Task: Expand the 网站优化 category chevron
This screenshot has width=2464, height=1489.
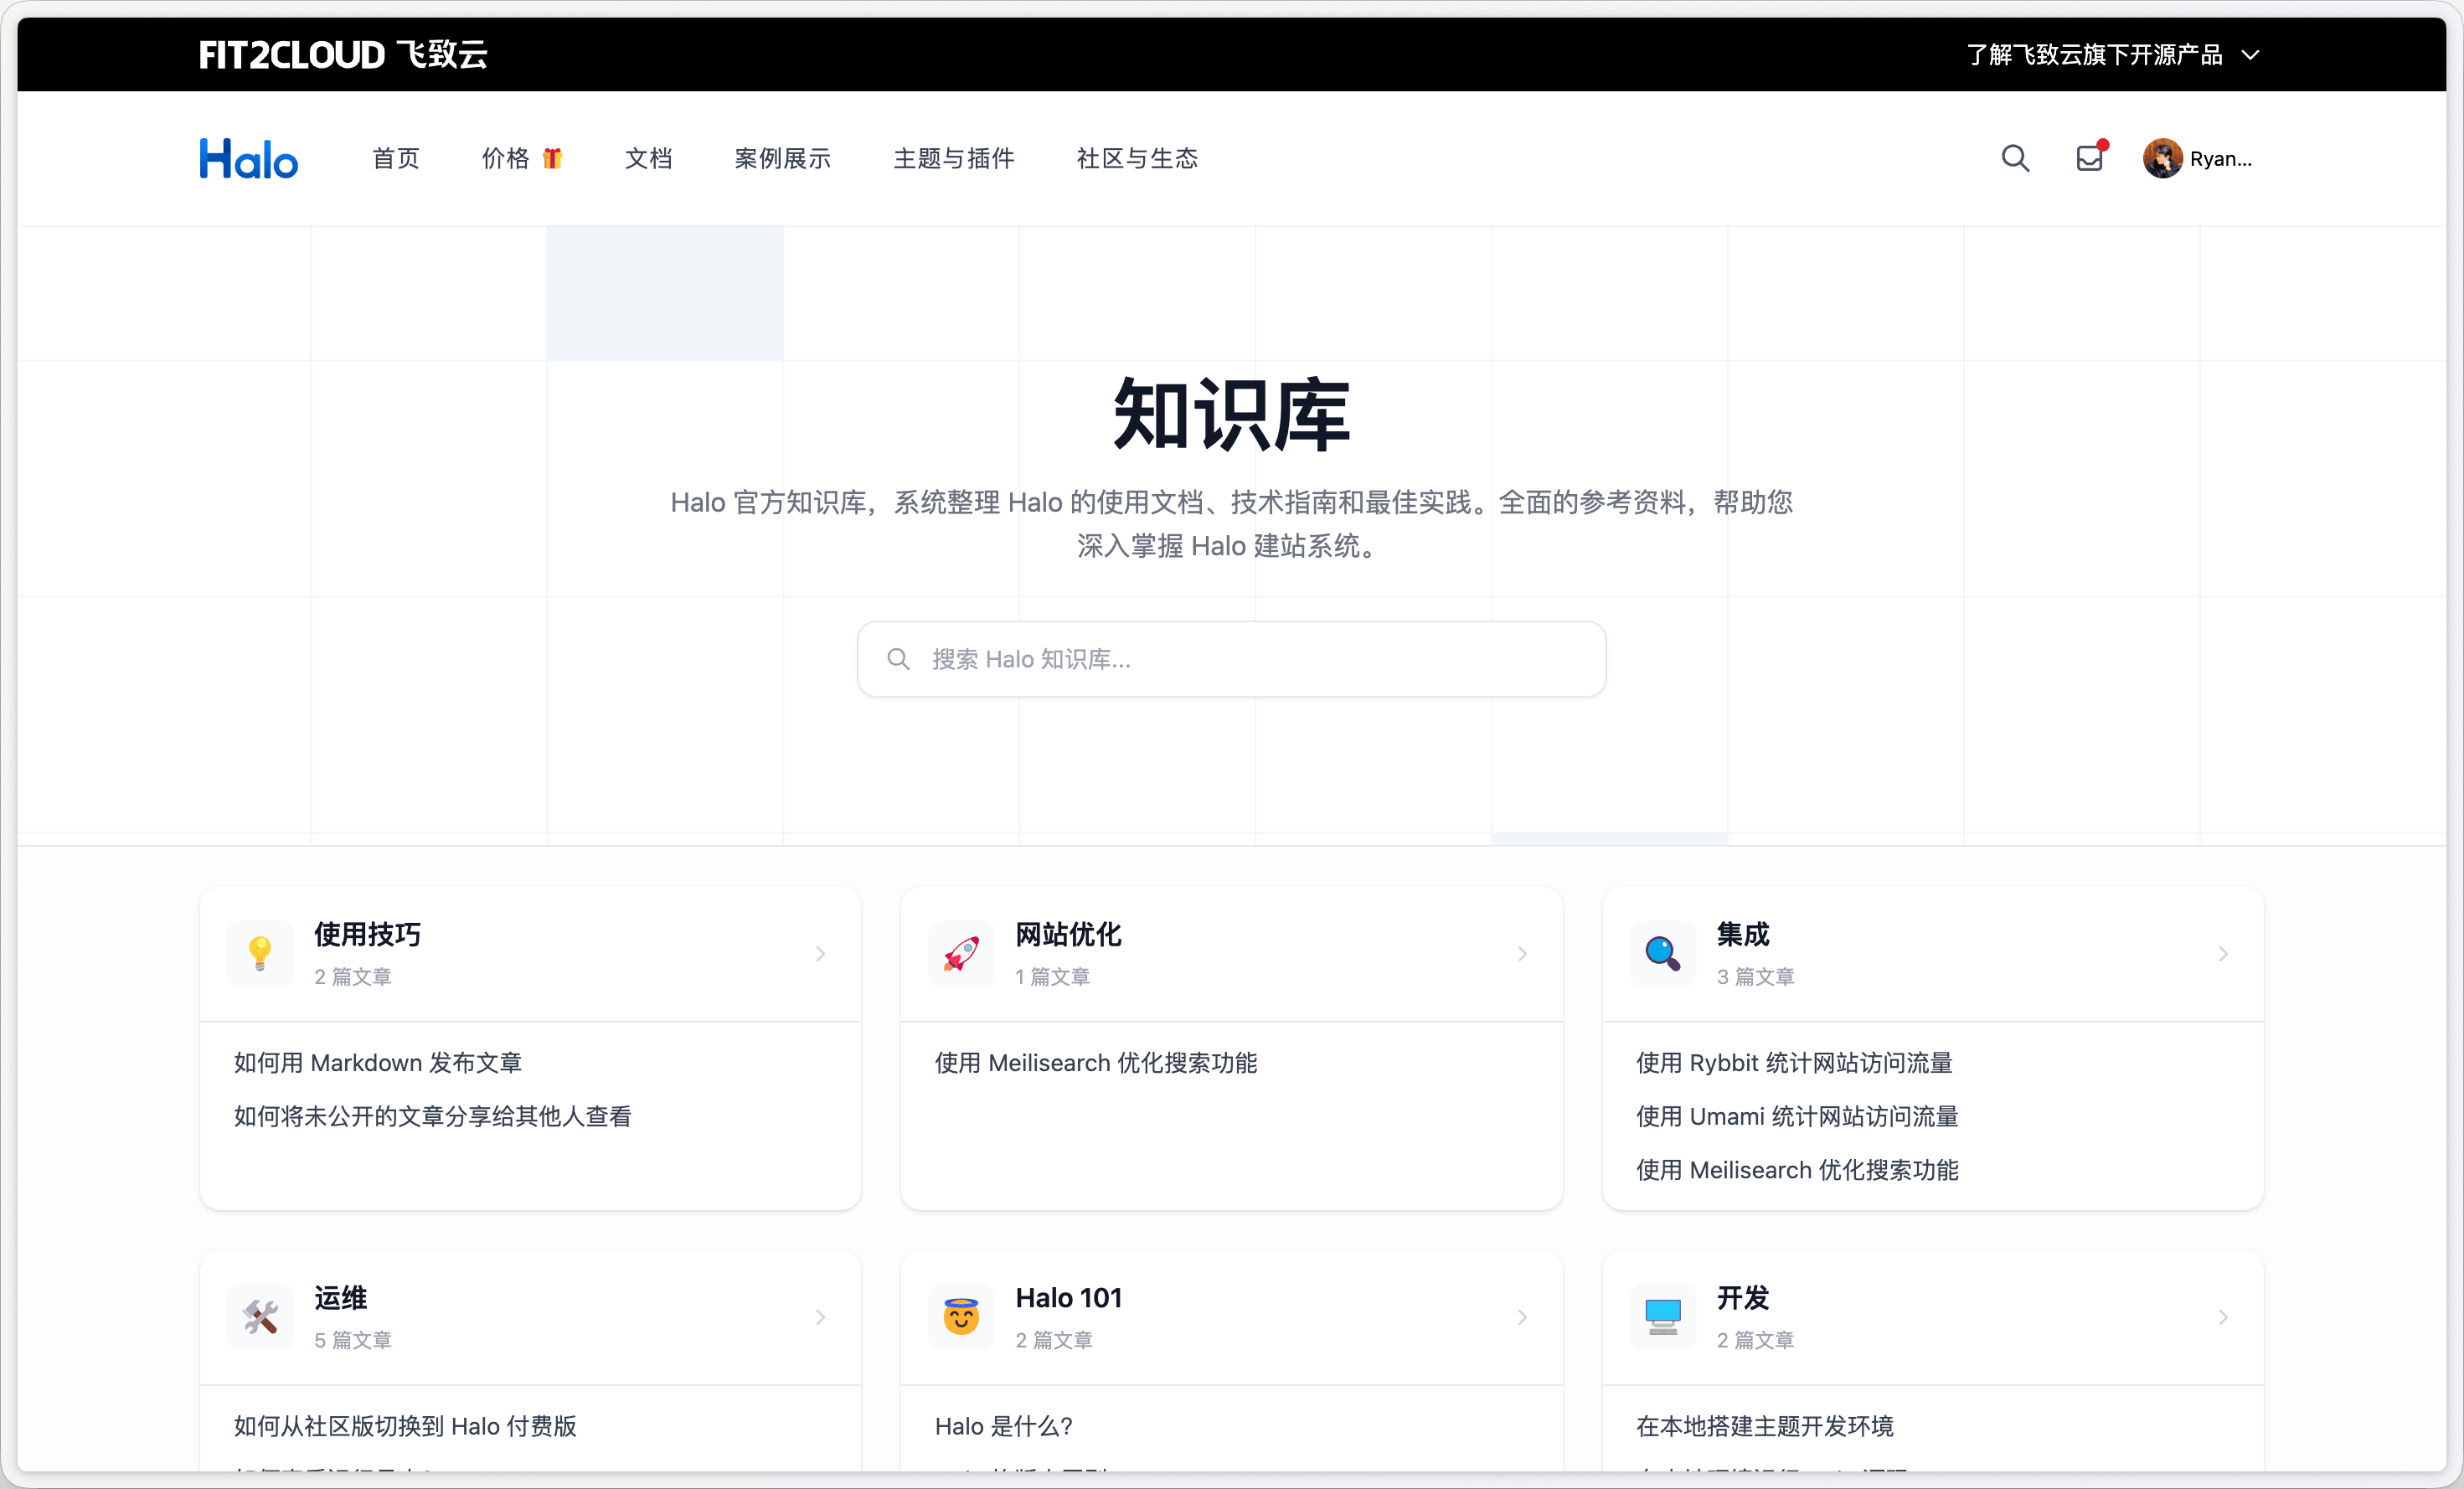Action: (x=1521, y=953)
